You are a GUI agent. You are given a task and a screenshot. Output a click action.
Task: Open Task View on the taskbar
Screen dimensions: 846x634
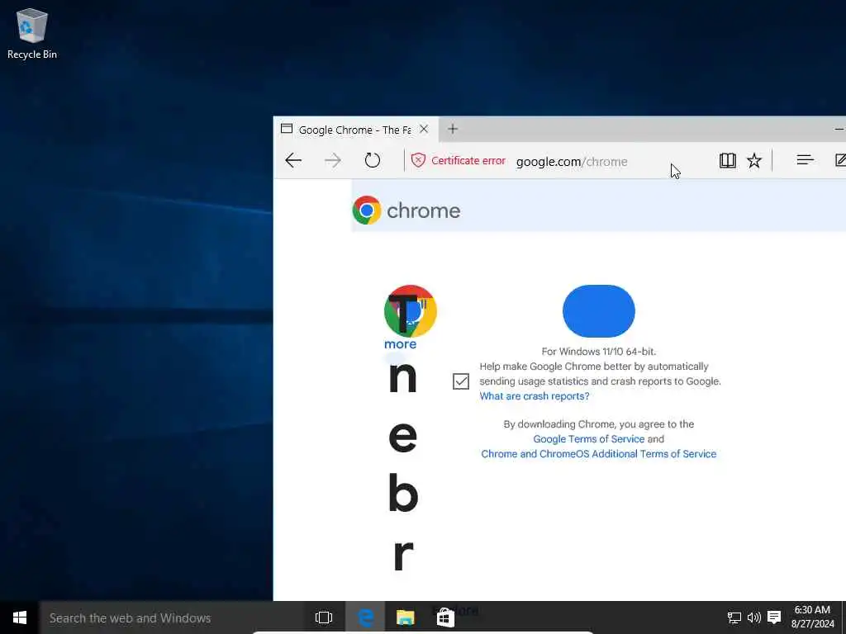pyautogui.click(x=324, y=617)
